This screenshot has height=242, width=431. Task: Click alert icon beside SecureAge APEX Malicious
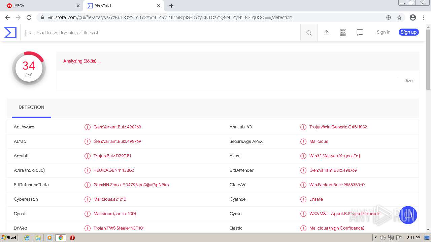(303, 142)
